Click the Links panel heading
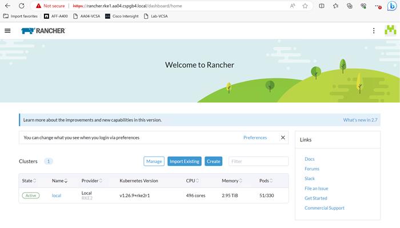This screenshot has height=228, width=400. (x=306, y=140)
